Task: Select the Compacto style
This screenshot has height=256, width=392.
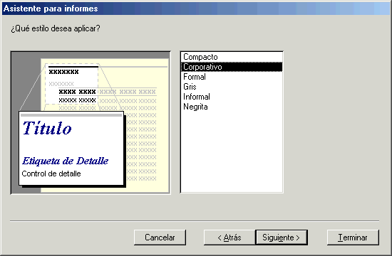Action: 232,57
